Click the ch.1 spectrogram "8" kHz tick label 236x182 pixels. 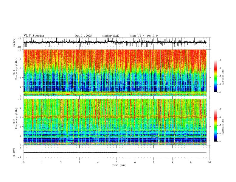point(21,59)
